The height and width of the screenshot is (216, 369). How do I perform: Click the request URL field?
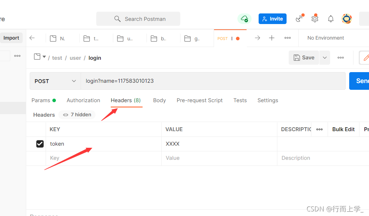(213, 81)
